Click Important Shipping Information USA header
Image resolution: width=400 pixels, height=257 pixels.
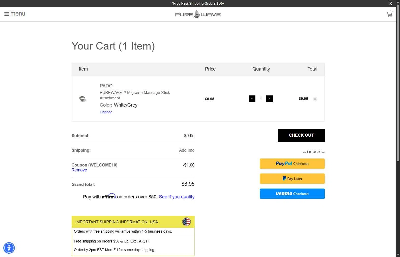[x=133, y=222]
